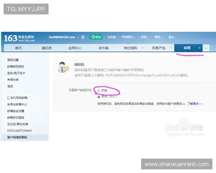Click the phone icon beside the account name
Viewport: 216px width, 173px height.
[83, 37]
